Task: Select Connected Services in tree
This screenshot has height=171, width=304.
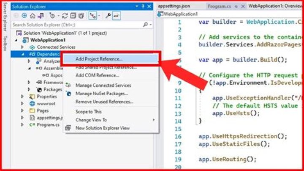Action: [x=56, y=47]
